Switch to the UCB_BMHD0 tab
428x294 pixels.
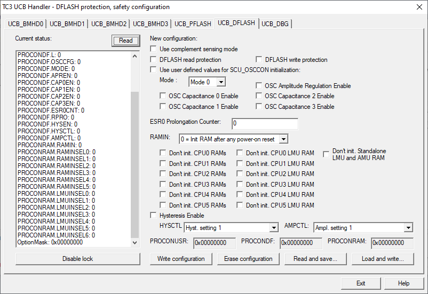(x=26, y=23)
